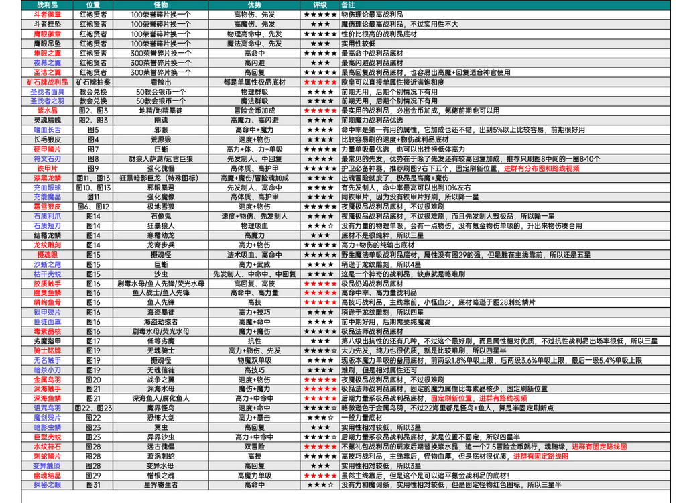
Task: Select the 鹰眼徽章 cell
Action: click(47, 34)
